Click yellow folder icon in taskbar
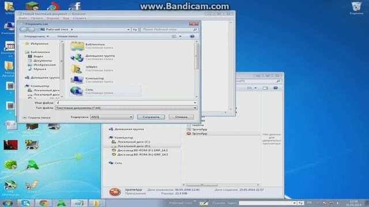 (96, 203)
